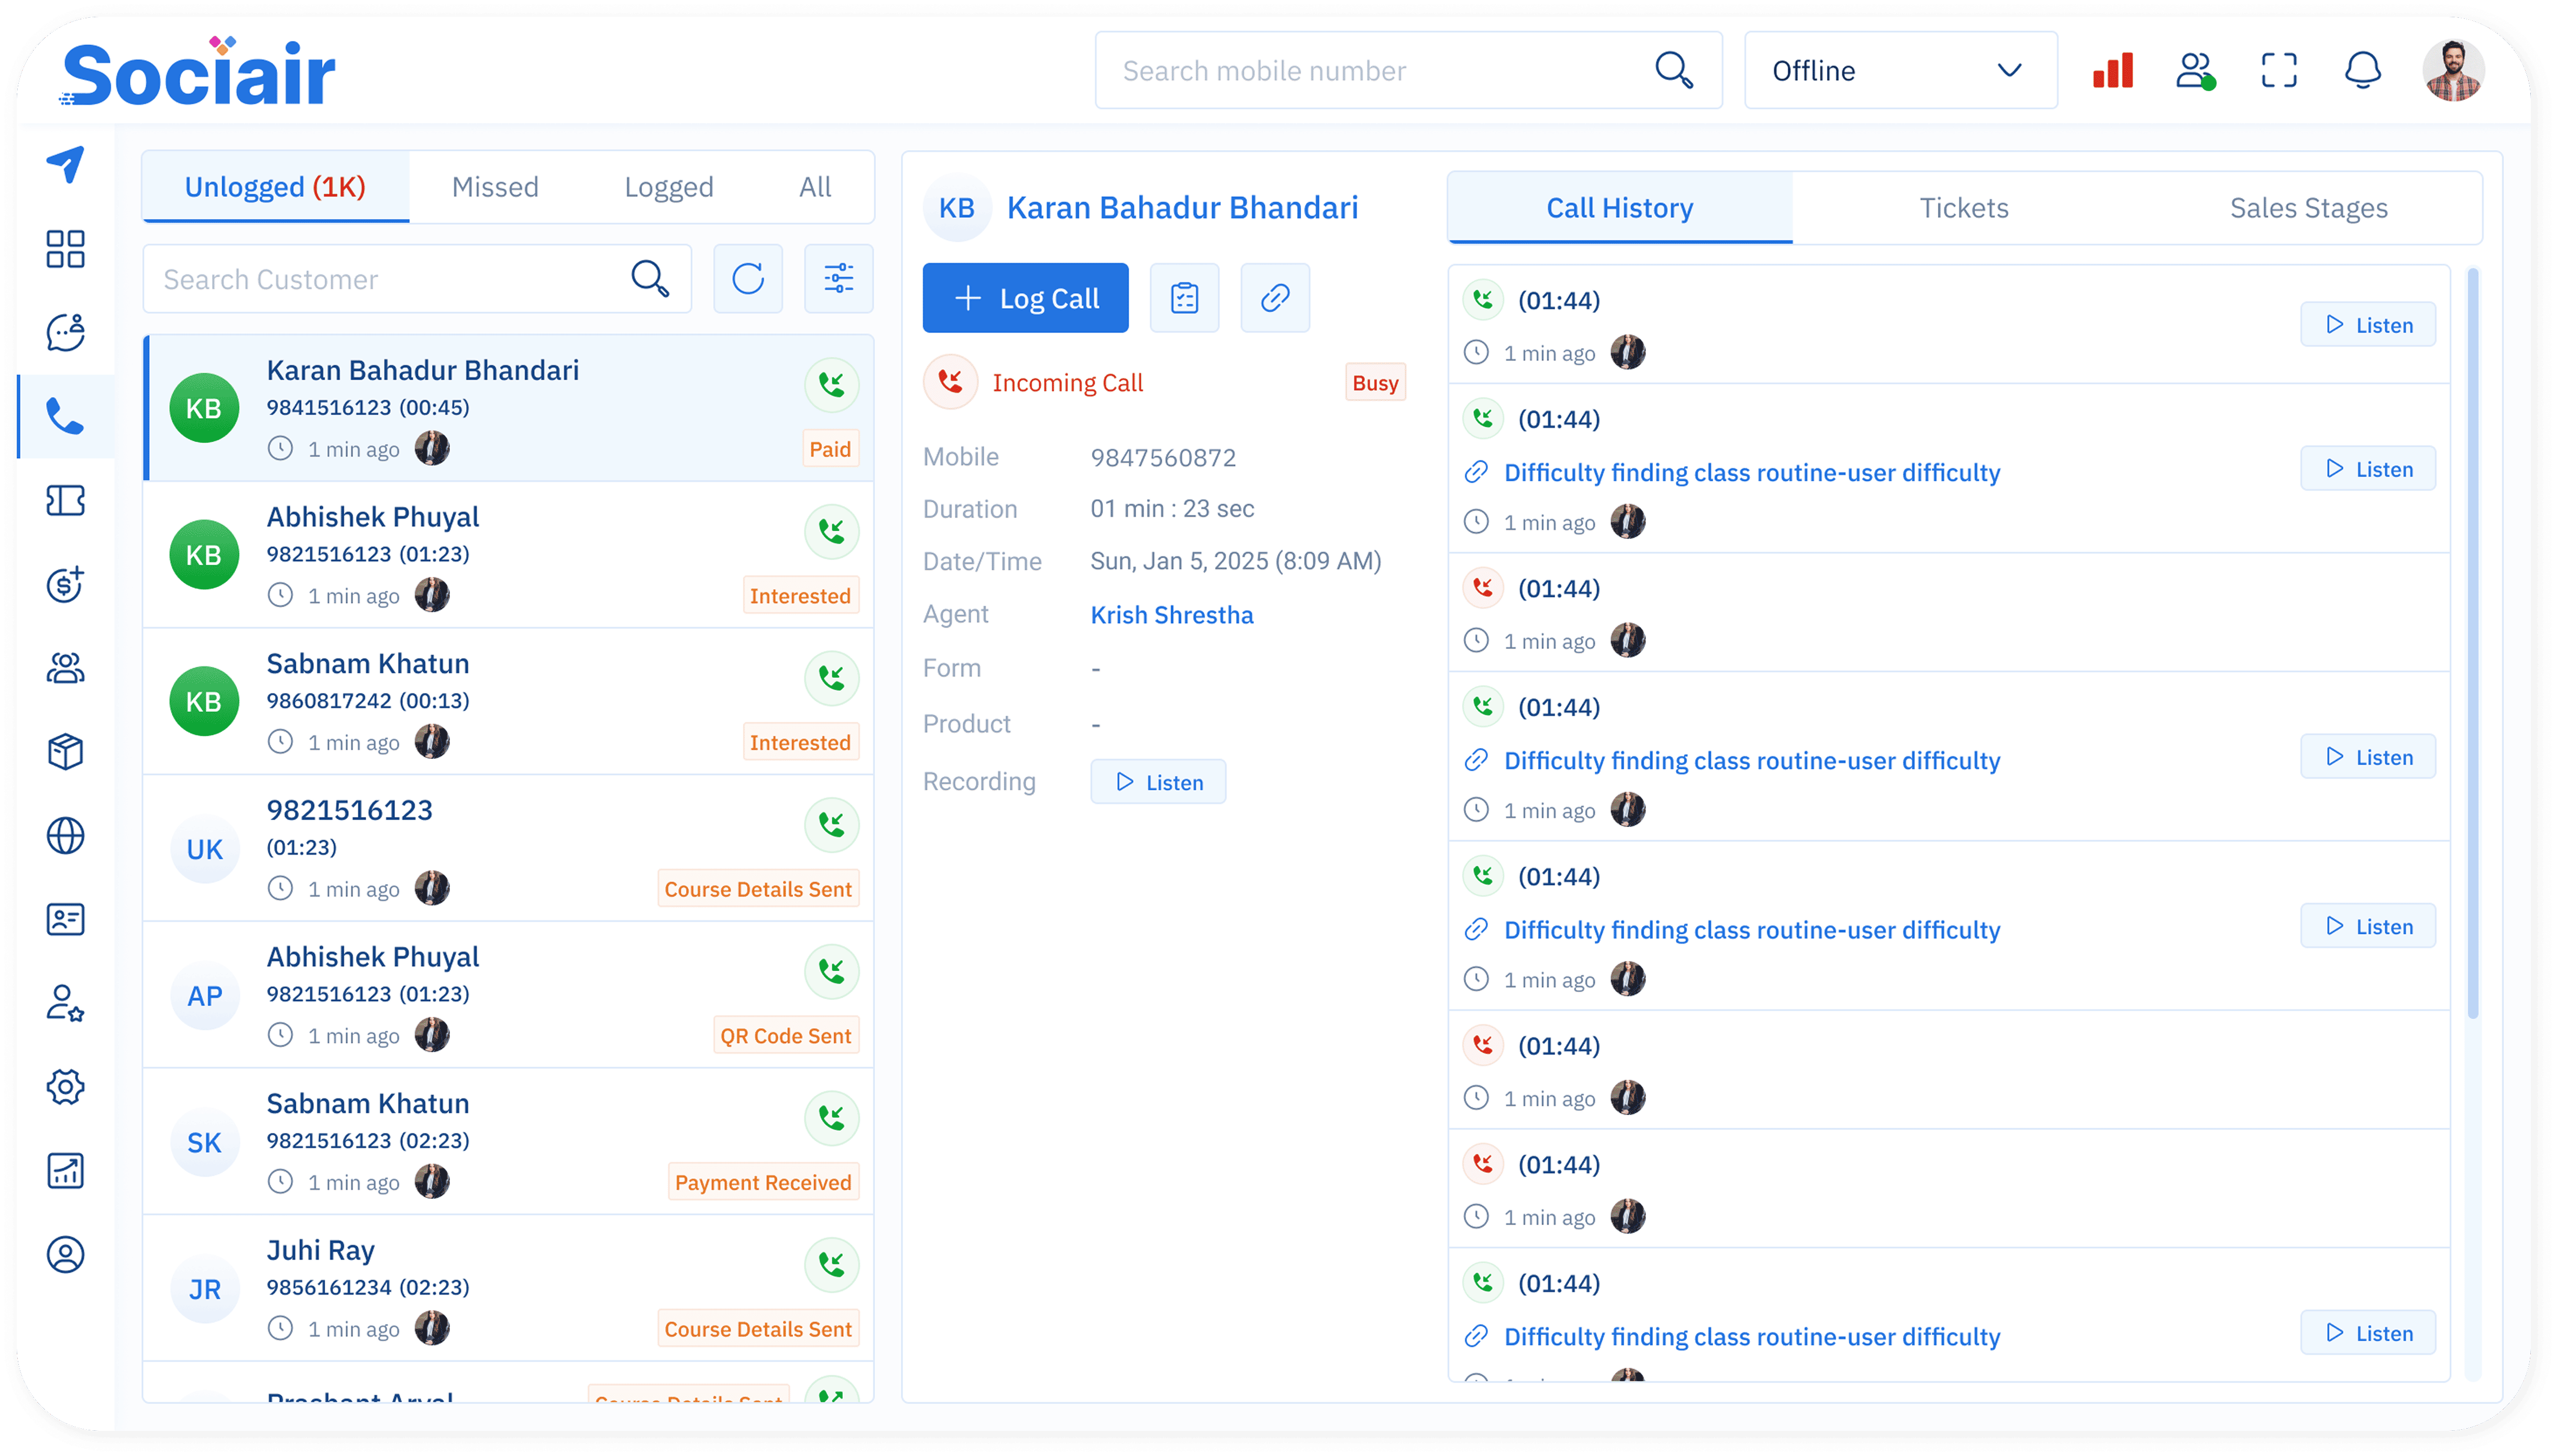The width and height of the screenshot is (2556, 1456).
Task: Focus the Search mobile number field
Action: coord(1380,71)
